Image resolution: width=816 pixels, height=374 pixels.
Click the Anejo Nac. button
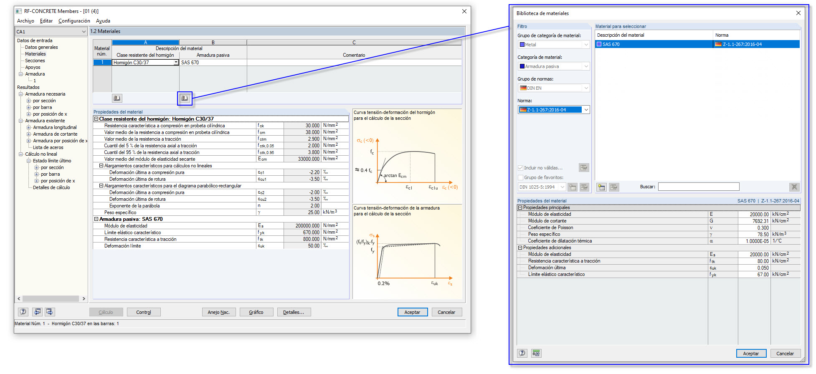(x=219, y=312)
